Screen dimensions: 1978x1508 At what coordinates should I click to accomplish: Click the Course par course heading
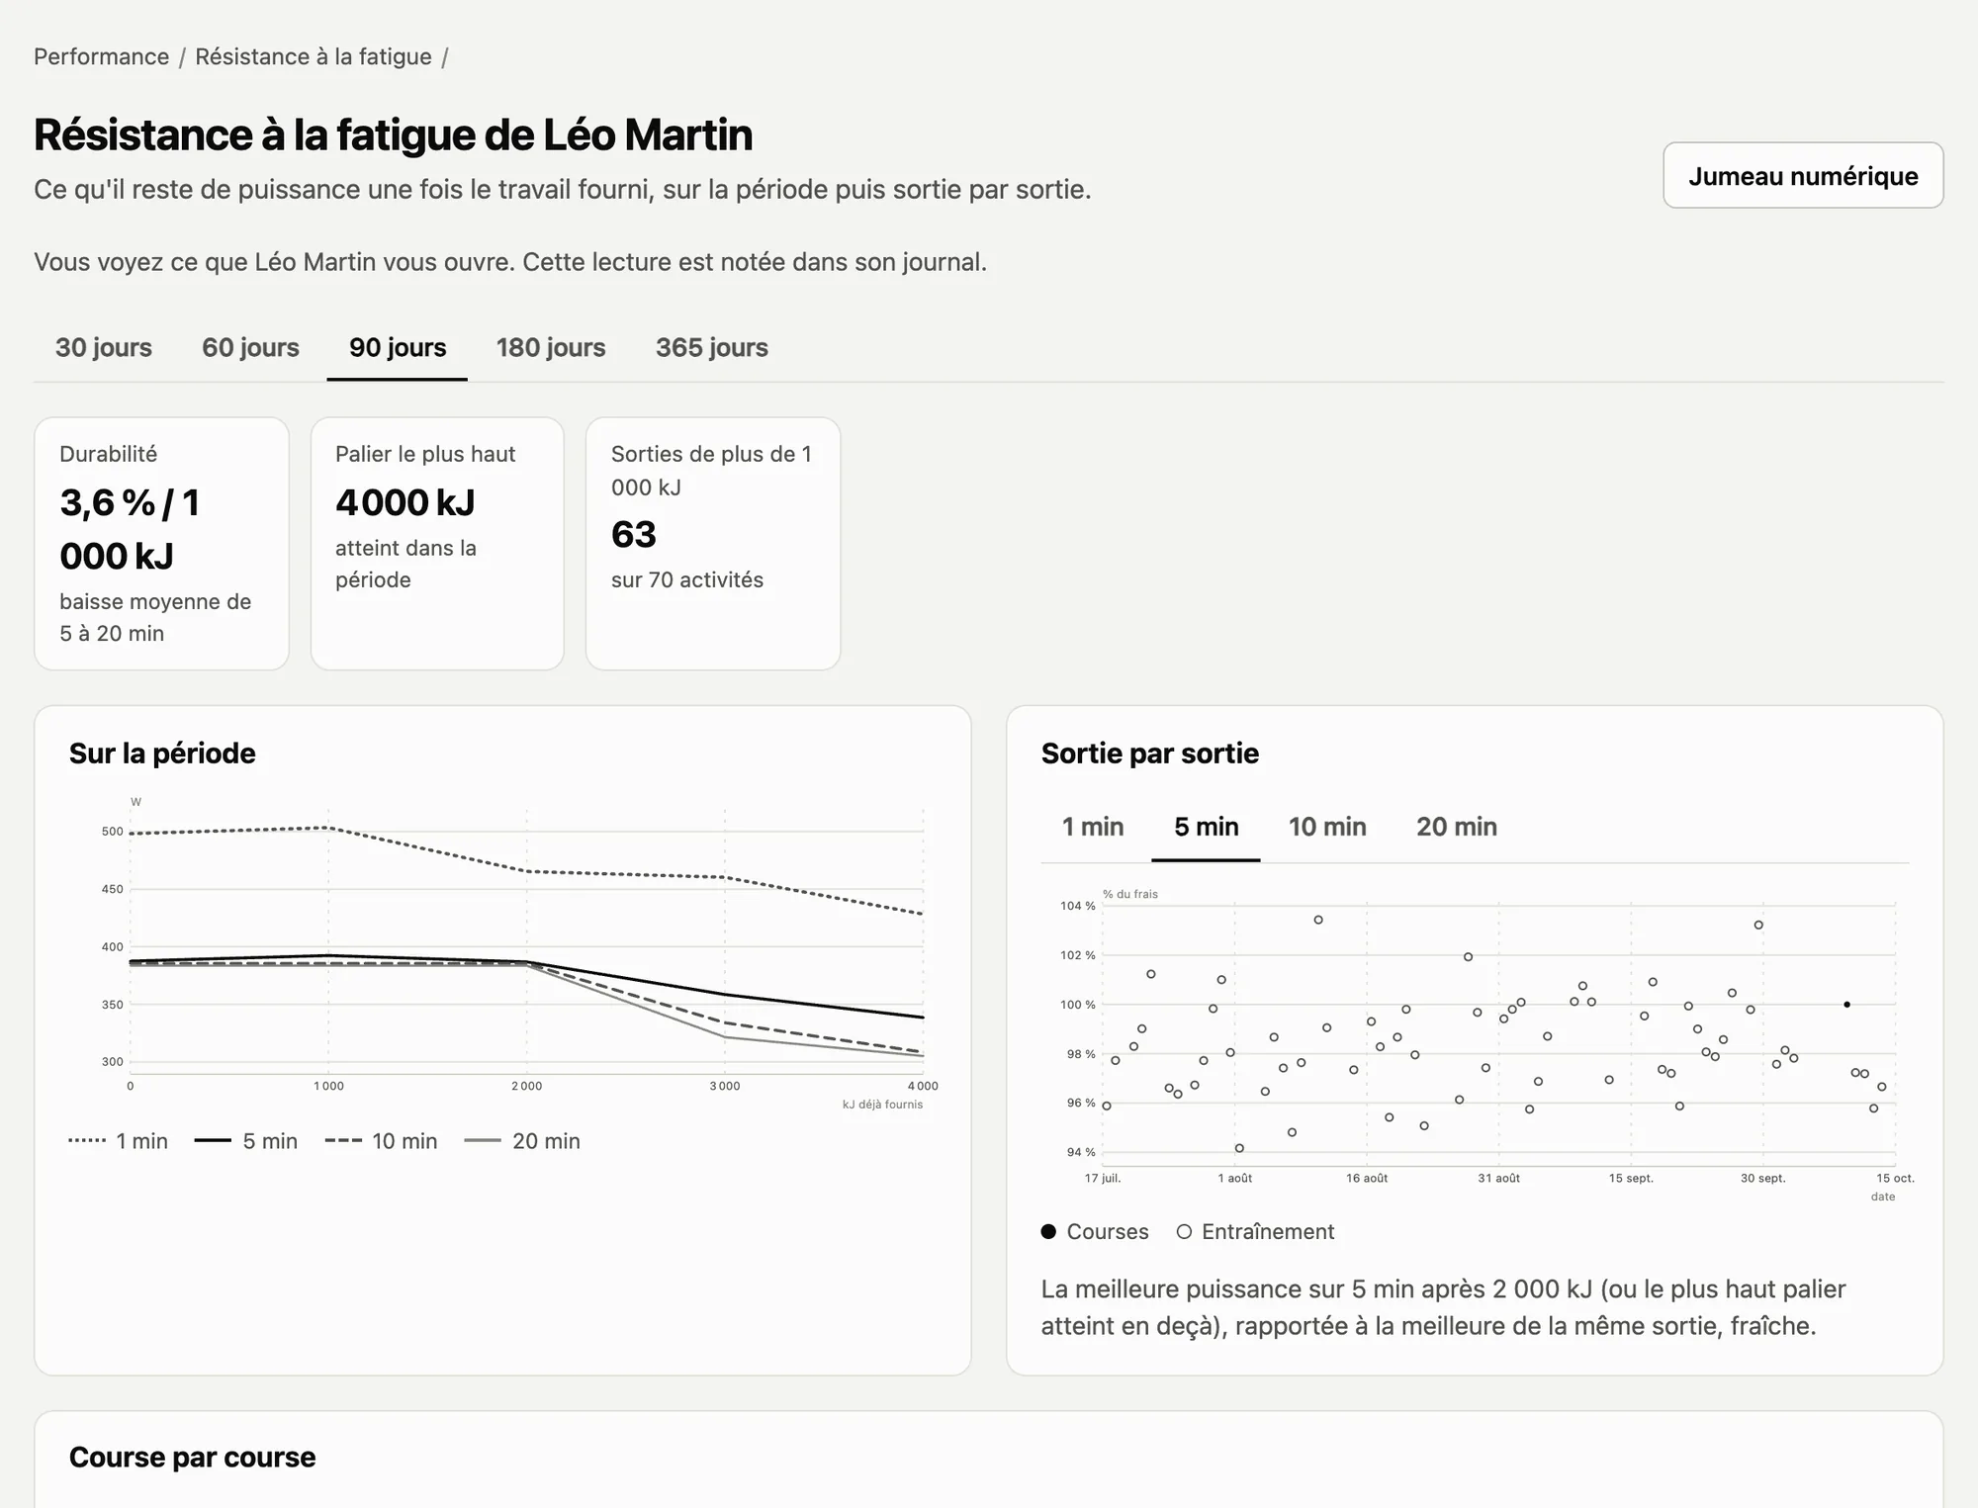click(x=192, y=1457)
